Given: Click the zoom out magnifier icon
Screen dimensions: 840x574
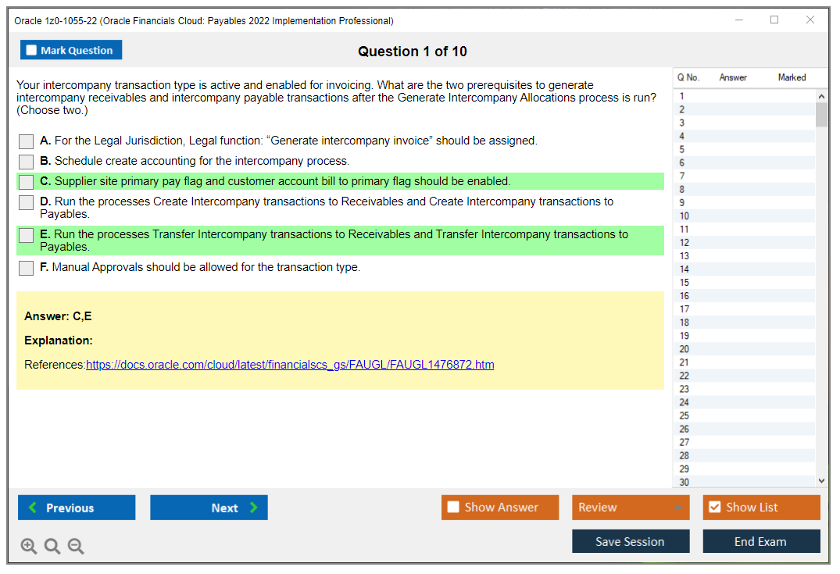Looking at the screenshot, I should (76, 547).
